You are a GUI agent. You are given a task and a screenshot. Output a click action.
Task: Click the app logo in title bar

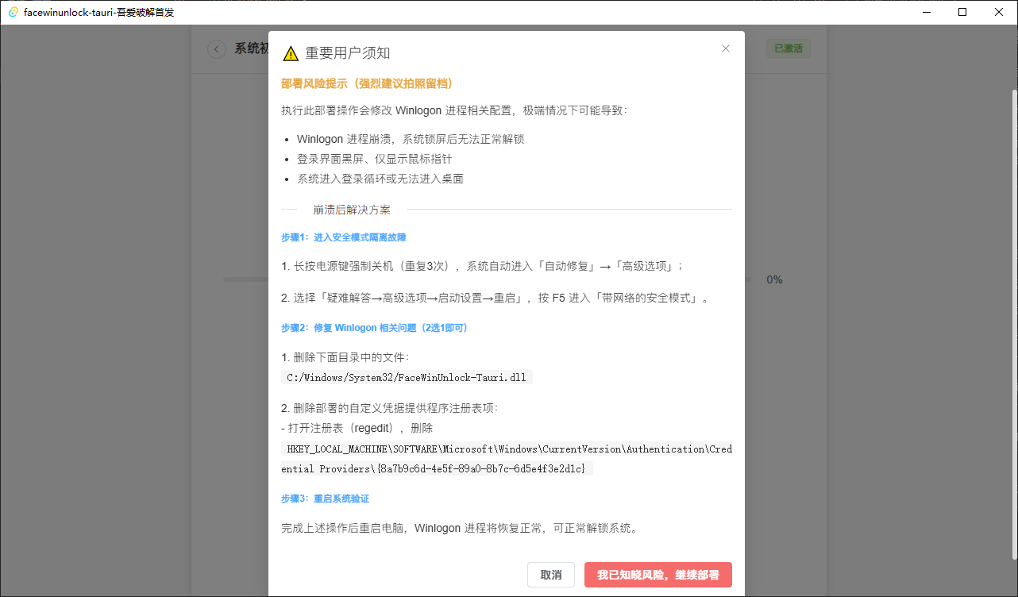click(13, 12)
